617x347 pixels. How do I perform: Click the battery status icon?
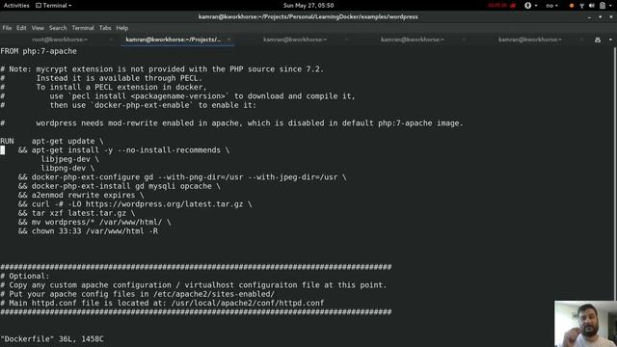(x=603, y=6)
